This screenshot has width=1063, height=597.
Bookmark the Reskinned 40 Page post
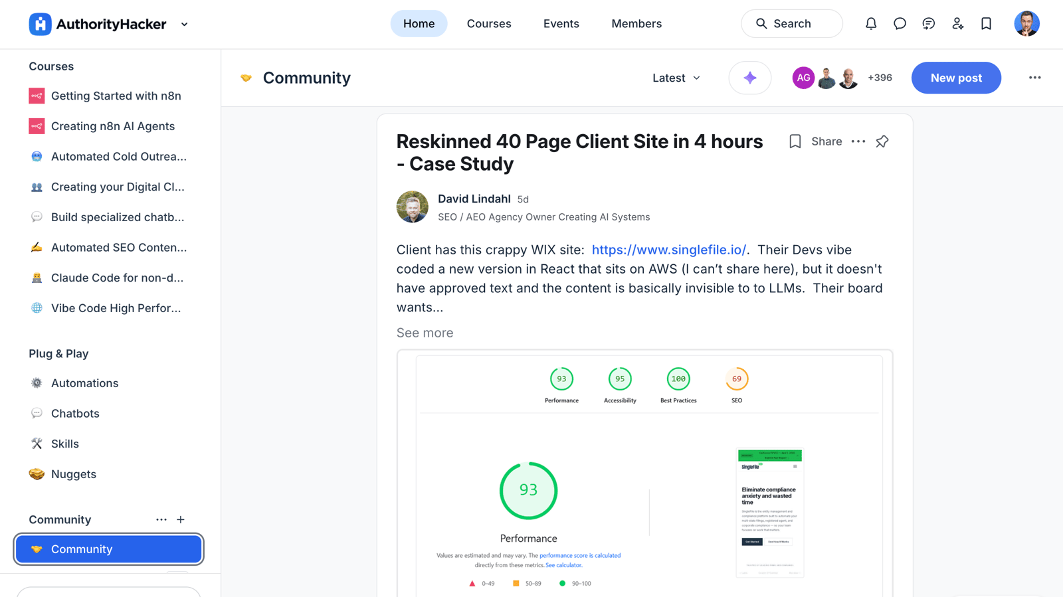pos(795,141)
